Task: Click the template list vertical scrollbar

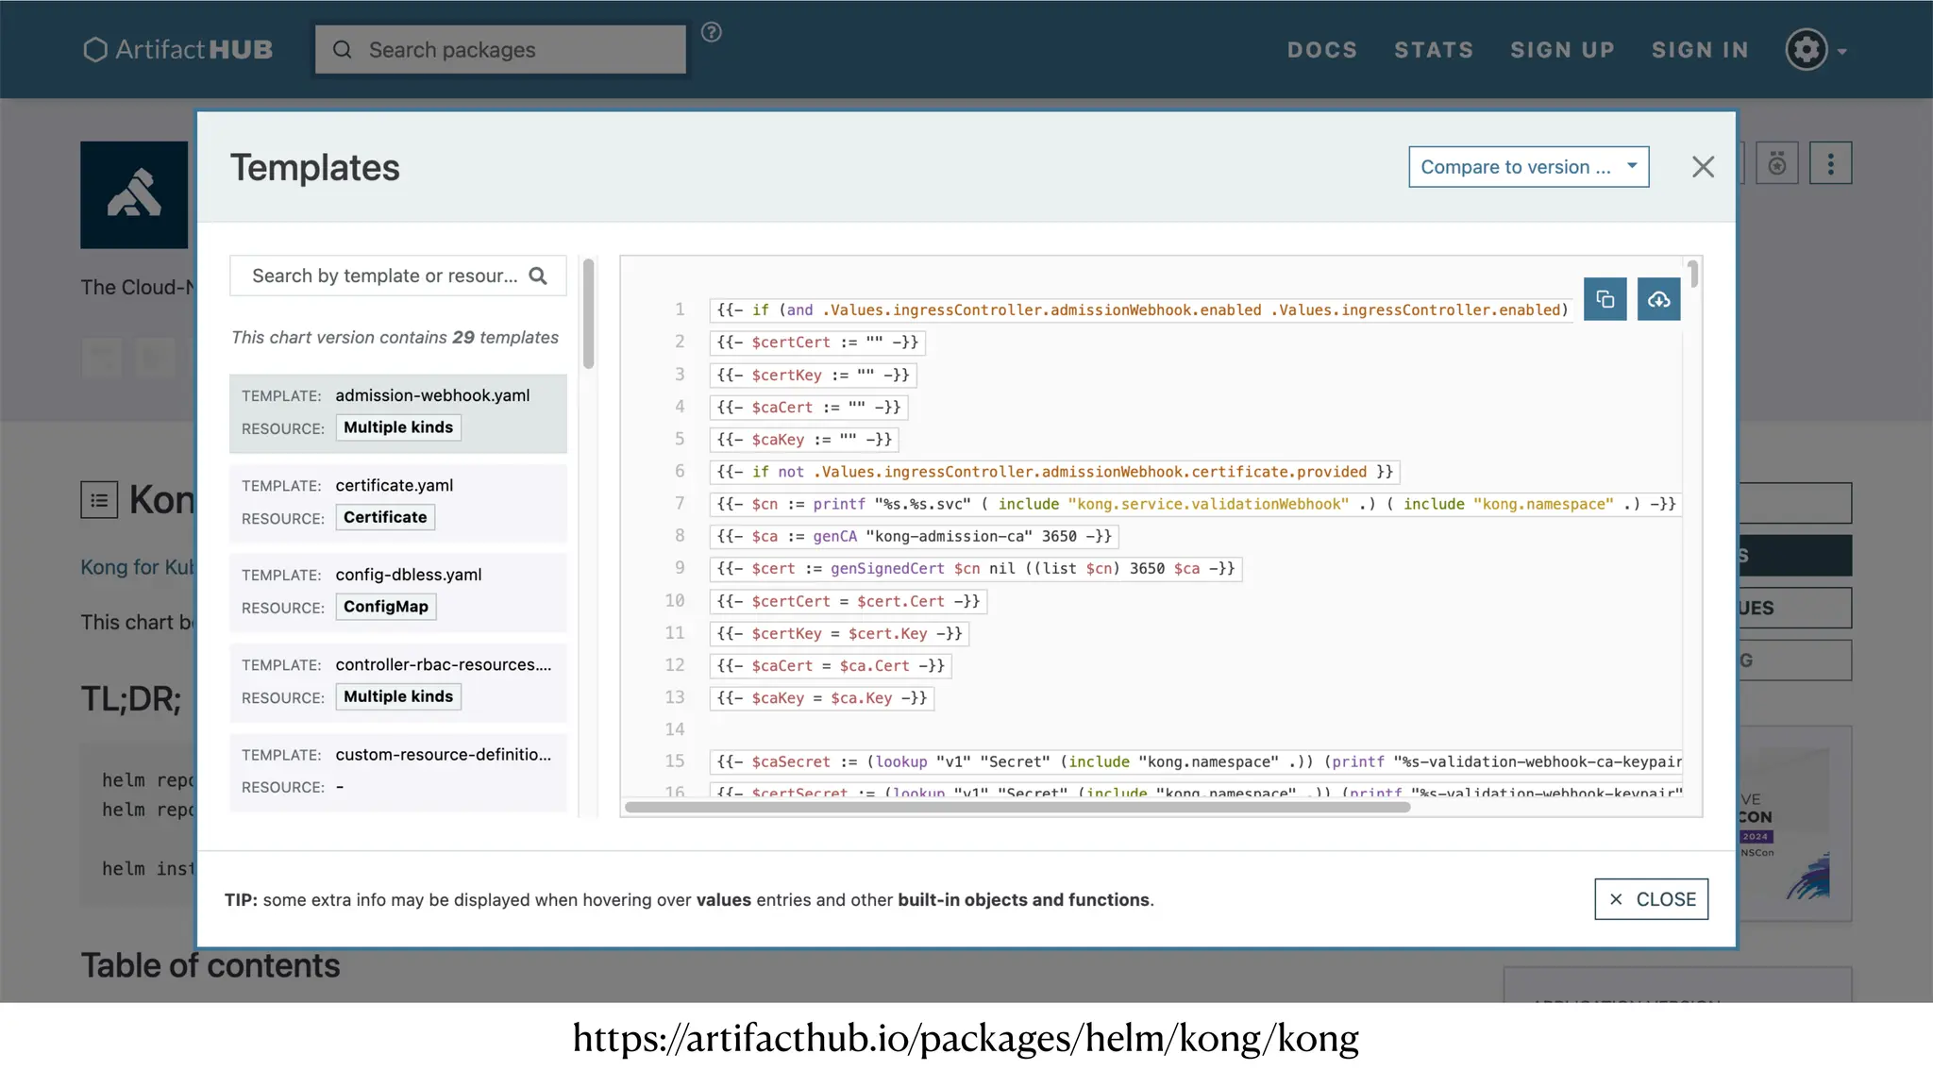Action: click(x=588, y=314)
